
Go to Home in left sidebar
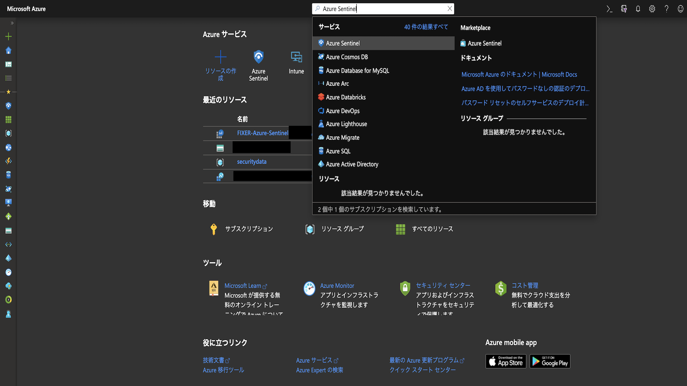[9, 50]
